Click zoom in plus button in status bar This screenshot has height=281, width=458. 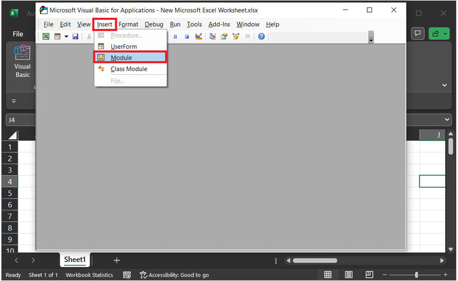[445, 275]
